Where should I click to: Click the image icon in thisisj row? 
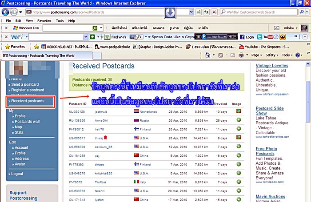pyautogui.click(x=239, y=137)
